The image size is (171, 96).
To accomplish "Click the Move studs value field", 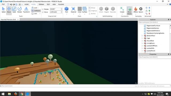I will (55, 12).
